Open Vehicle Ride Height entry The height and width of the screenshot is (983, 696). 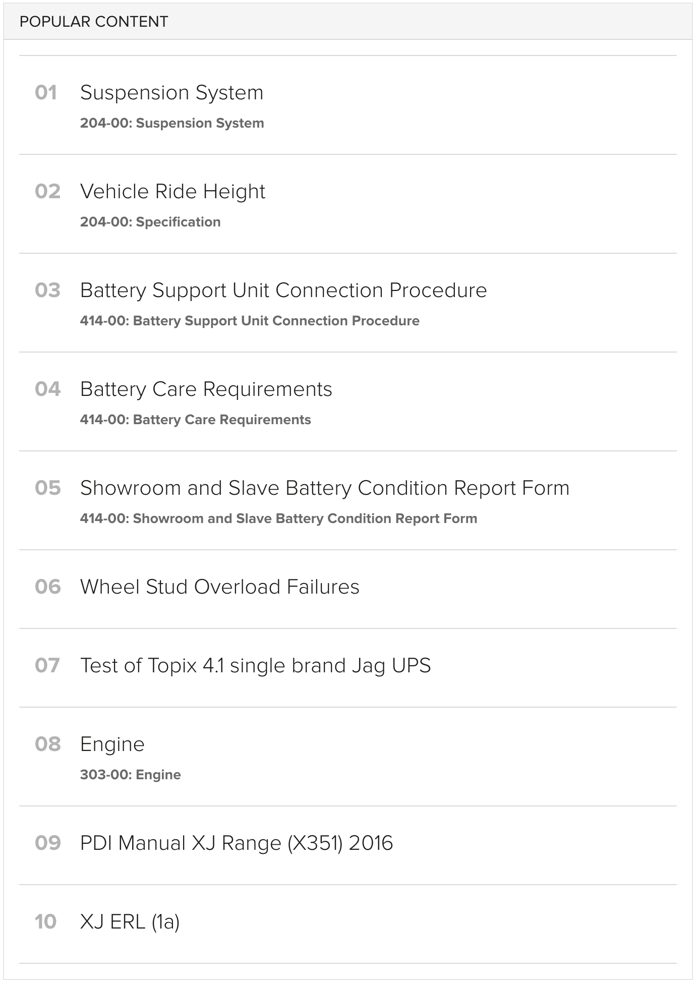coord(172,192)
